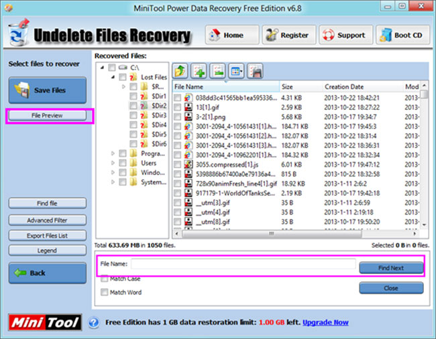
Task: Click the Legend button
Action: [x=48, y=251]
